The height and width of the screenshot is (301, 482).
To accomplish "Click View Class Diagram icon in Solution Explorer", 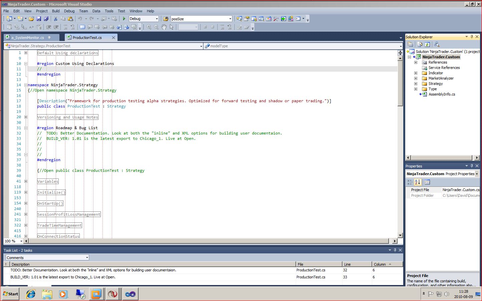I will click(437, 44).
